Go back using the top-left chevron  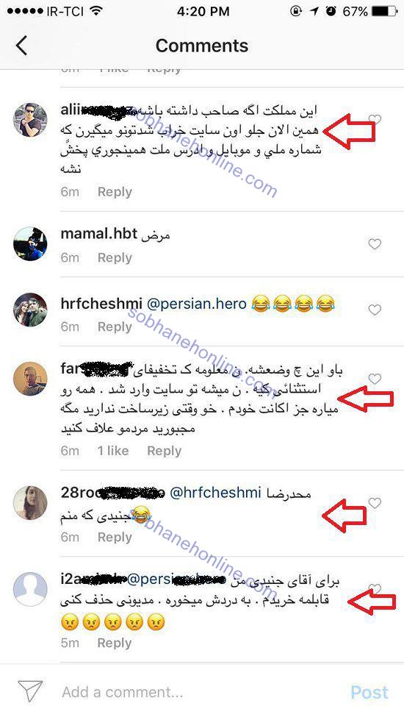21,46
